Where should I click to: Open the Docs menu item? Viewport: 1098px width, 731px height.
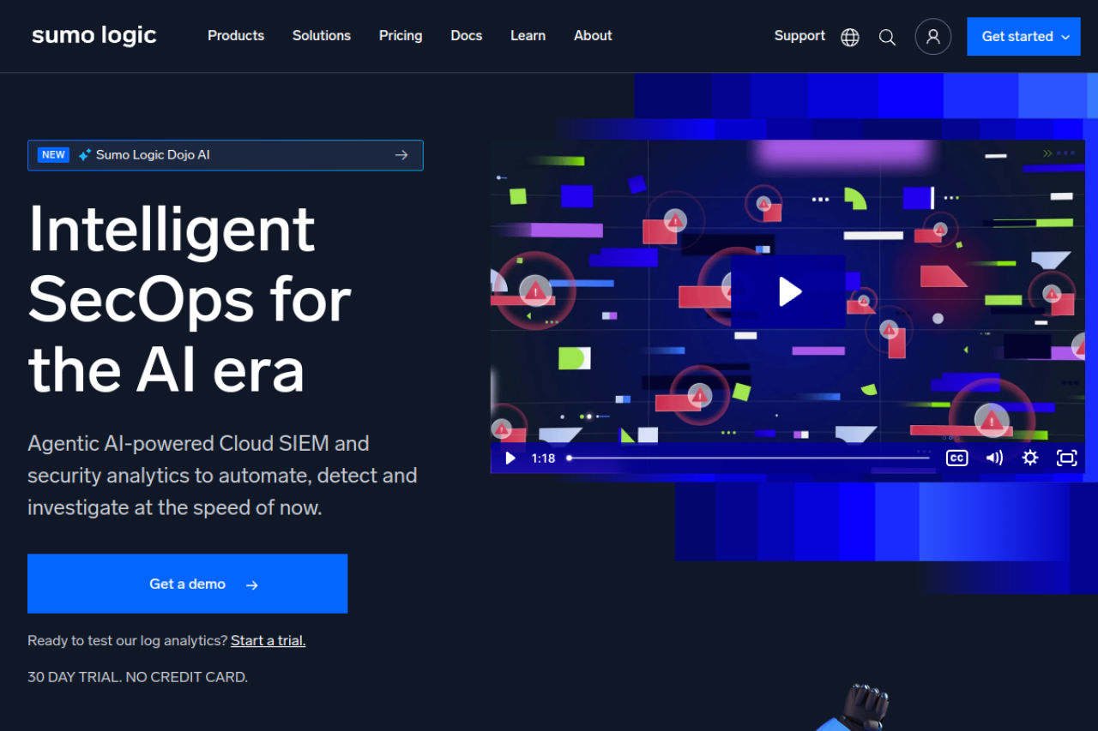(467, 36)
